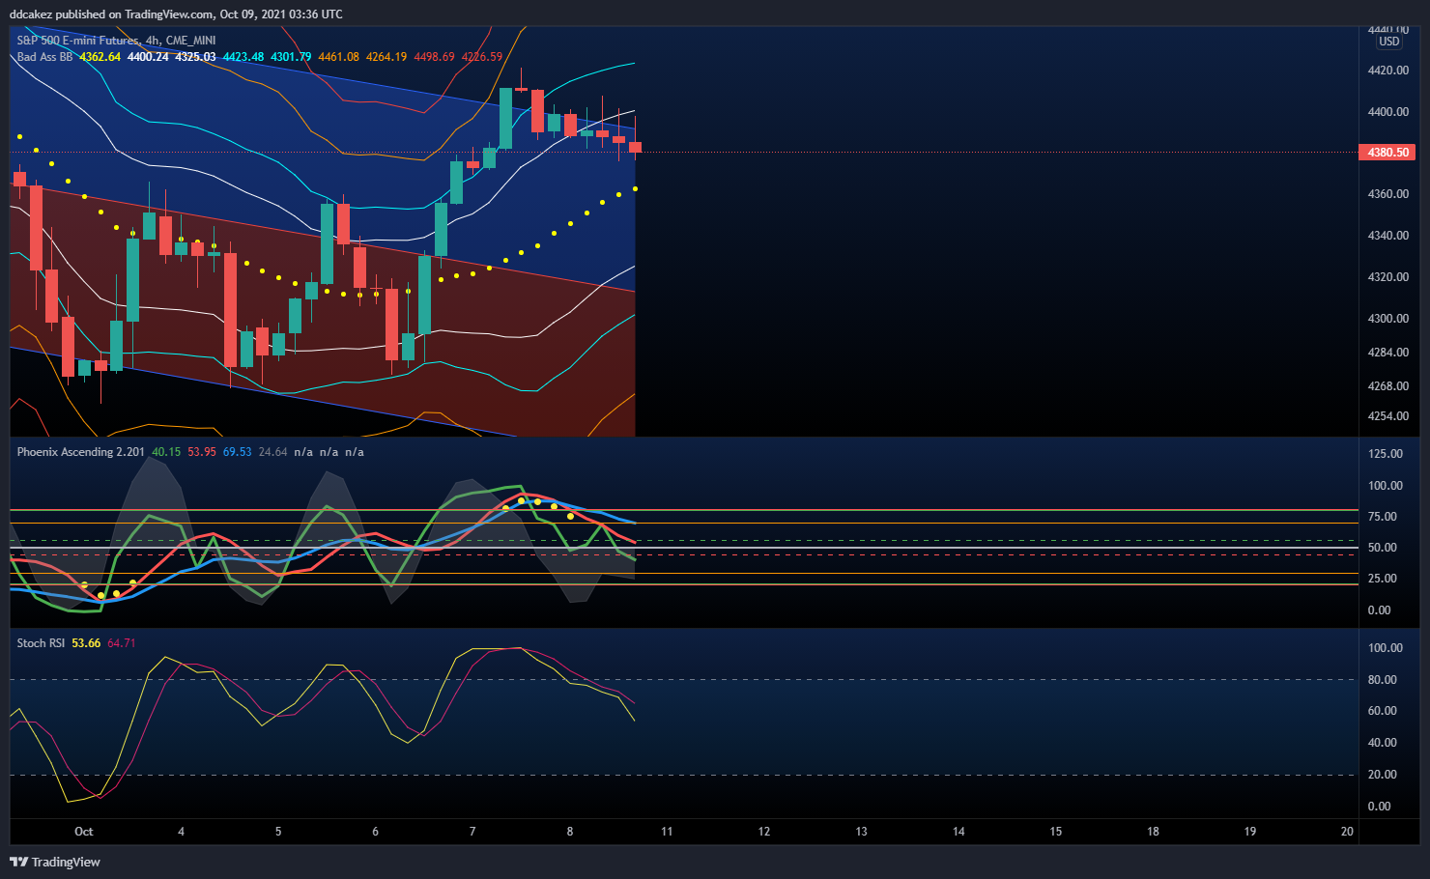Click the 4254.00 price axis label
Image resolution: width=1430 pixels, height=879 pixels.
point(1388,416)
